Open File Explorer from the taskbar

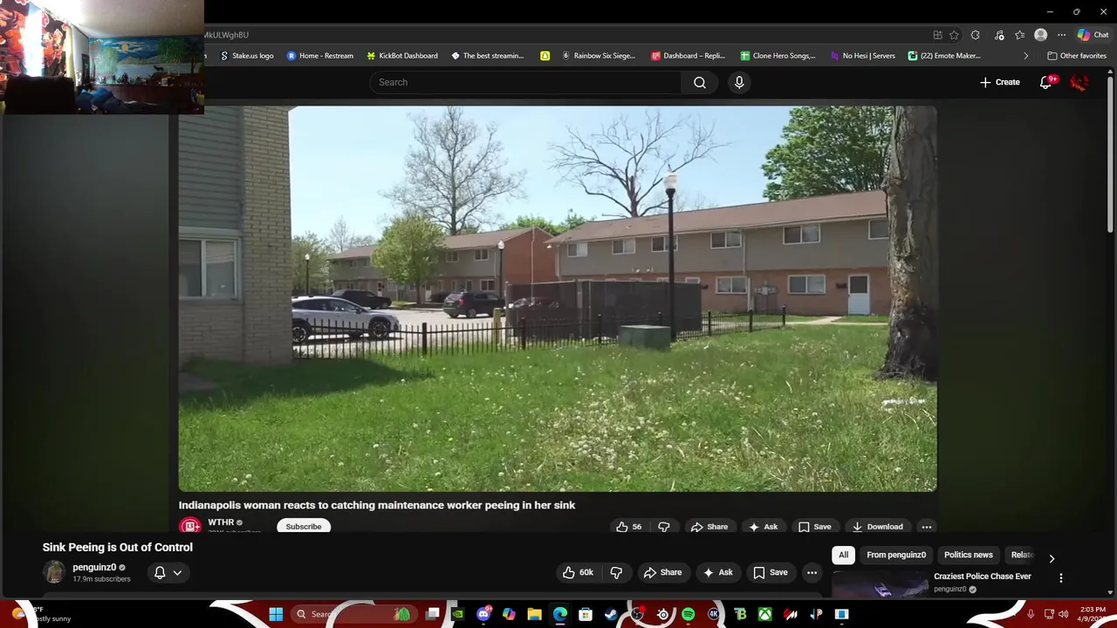(534, 614)
